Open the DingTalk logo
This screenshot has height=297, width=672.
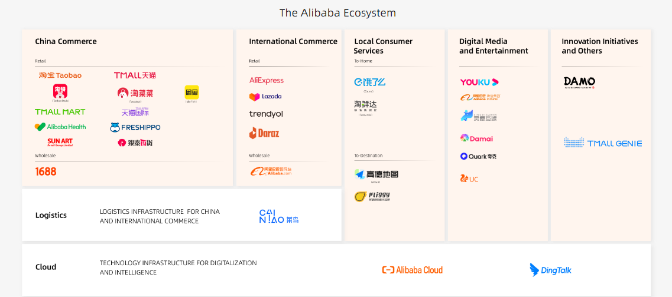(550, 270)
